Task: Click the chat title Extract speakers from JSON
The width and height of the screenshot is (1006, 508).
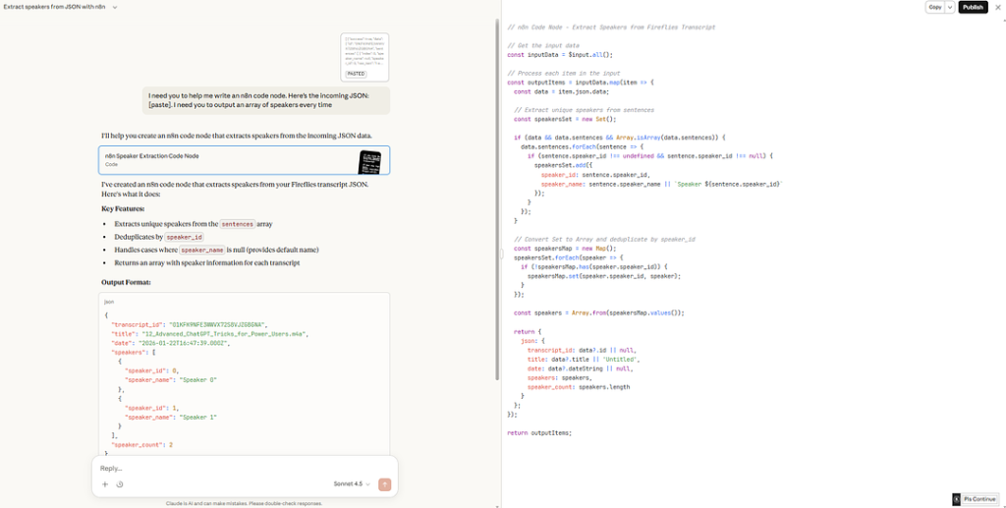Action: tap(55, 7)
